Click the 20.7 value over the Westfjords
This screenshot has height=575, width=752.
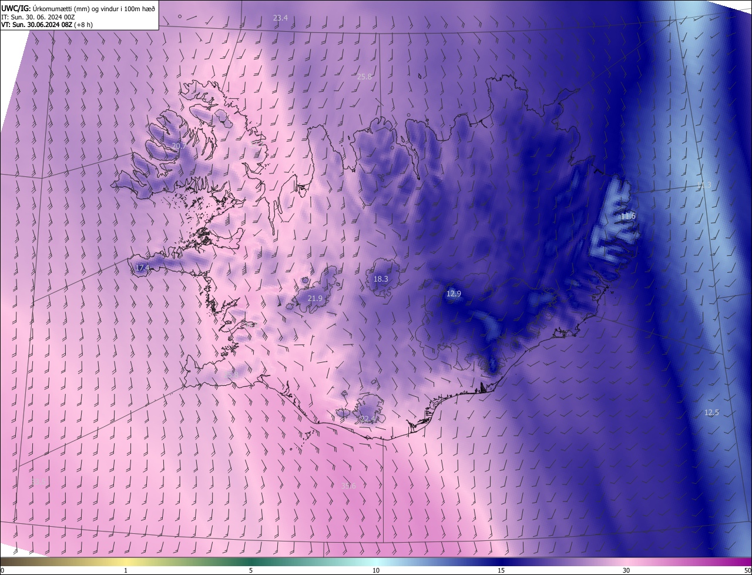point(179,145)
